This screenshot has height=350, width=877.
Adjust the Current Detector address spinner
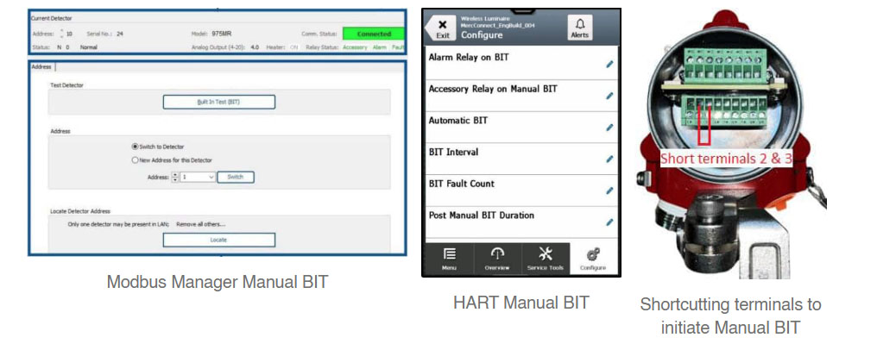click(x=61, y=34)
